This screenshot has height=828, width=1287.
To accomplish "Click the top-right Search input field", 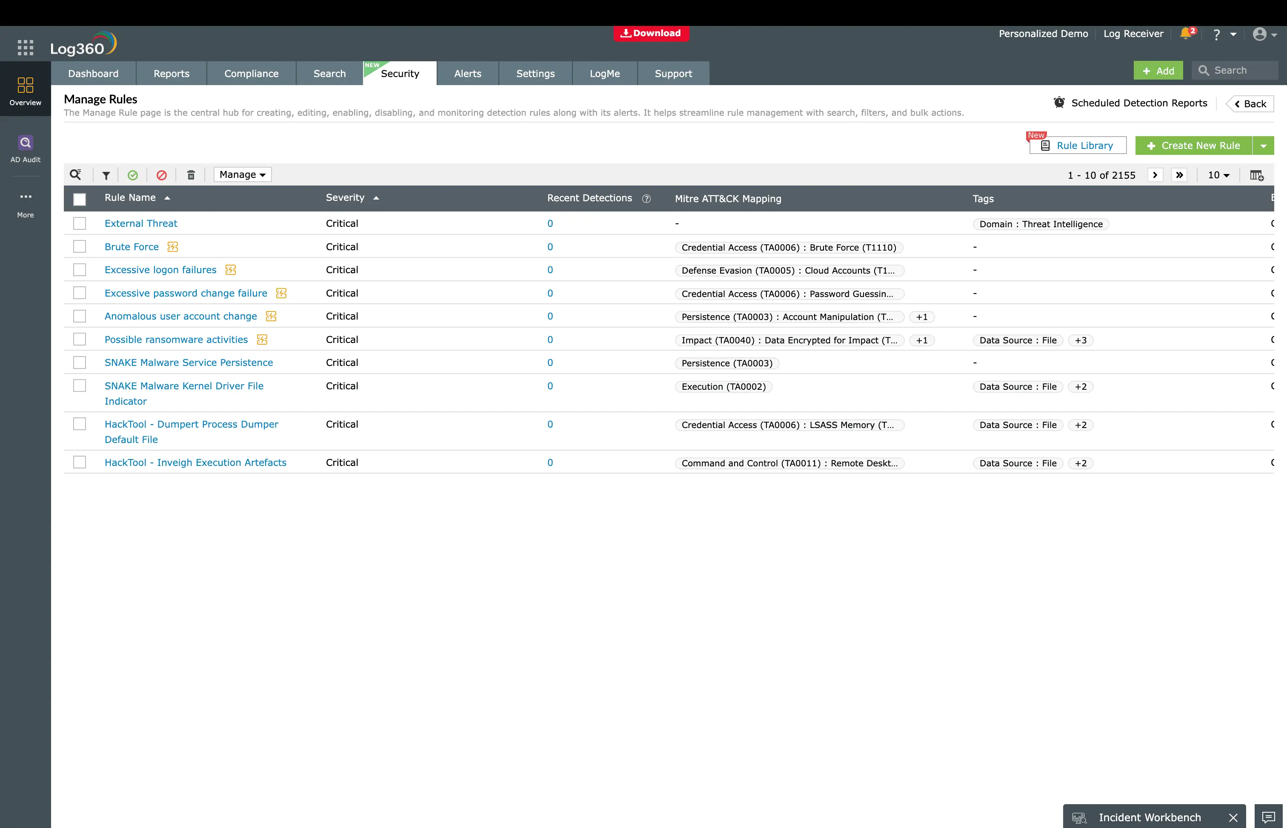I will 1235,71.
